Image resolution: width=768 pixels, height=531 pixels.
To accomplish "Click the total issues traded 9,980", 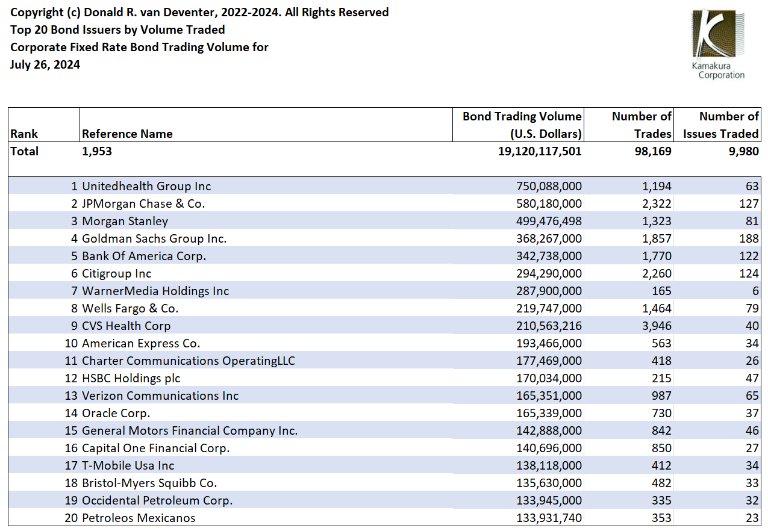I will [x=743, y=151].
